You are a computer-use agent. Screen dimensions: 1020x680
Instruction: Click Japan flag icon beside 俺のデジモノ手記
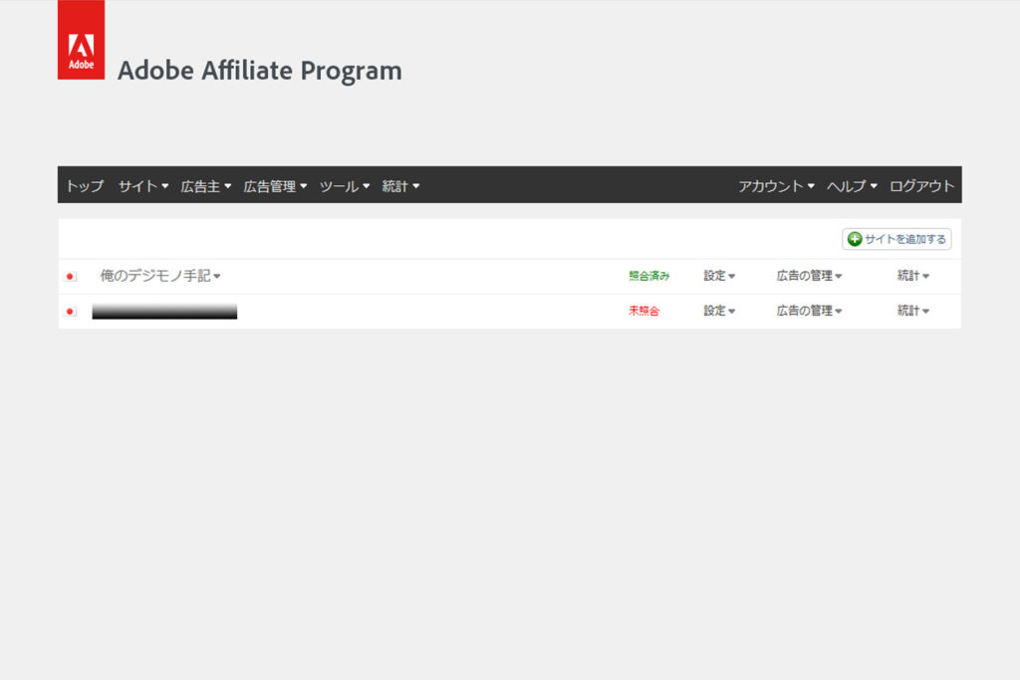pos(71,277)
